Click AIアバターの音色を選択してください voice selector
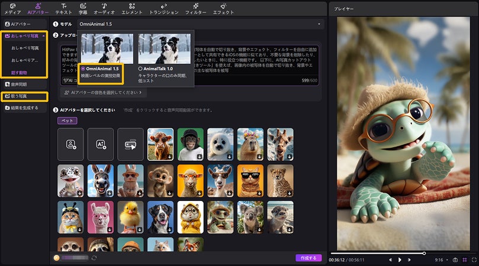 (x=104, y=93)
